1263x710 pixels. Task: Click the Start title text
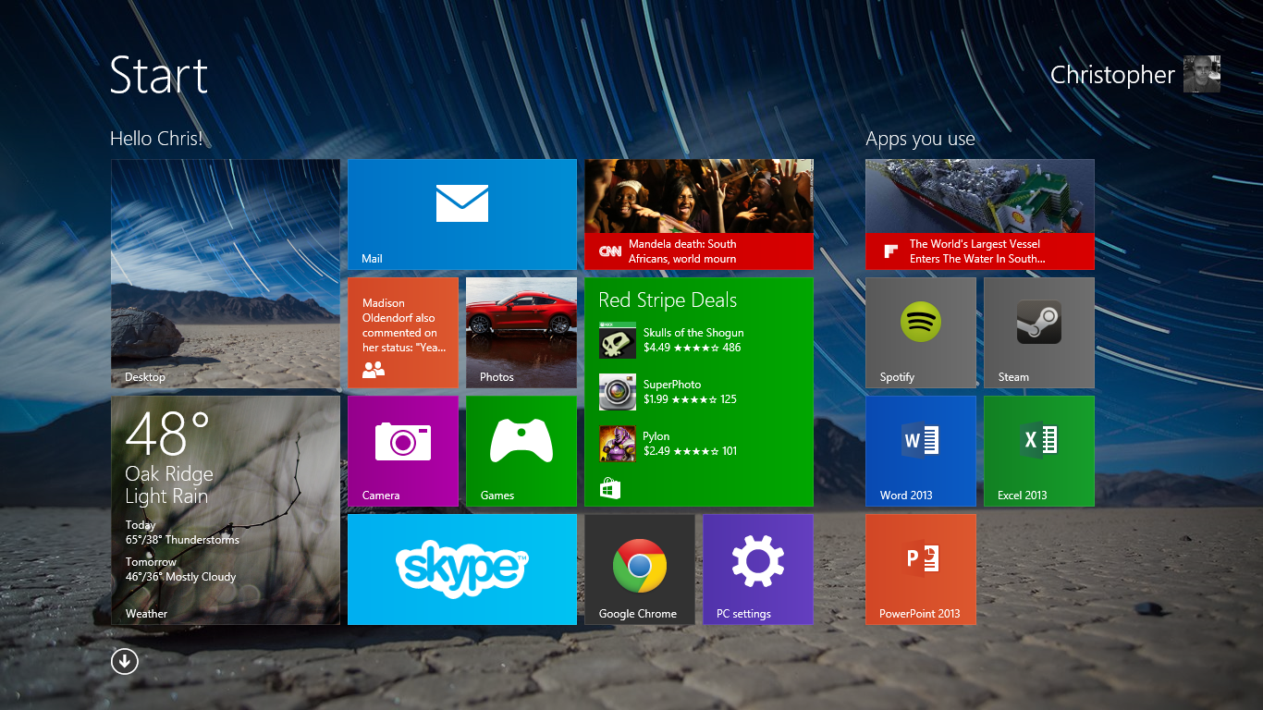[159, 75]
